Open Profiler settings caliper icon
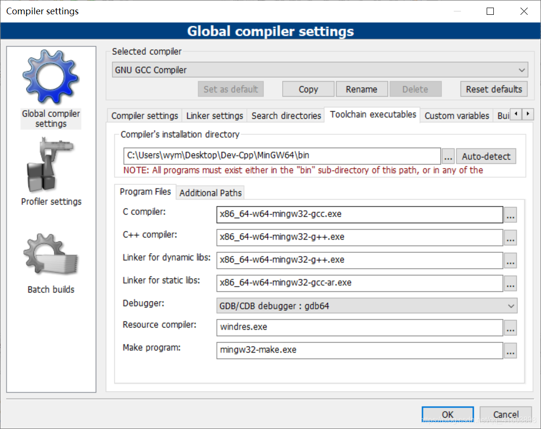 [x=51, y=165]
